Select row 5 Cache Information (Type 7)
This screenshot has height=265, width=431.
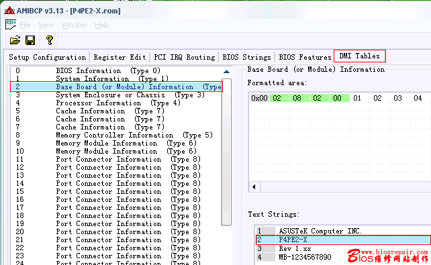pos(116,111)
